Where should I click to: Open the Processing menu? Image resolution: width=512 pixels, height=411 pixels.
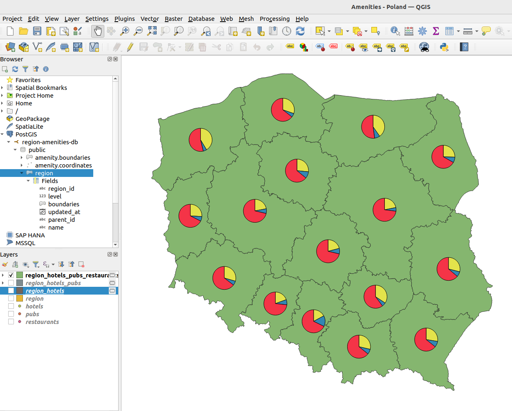tap(274, 19)
